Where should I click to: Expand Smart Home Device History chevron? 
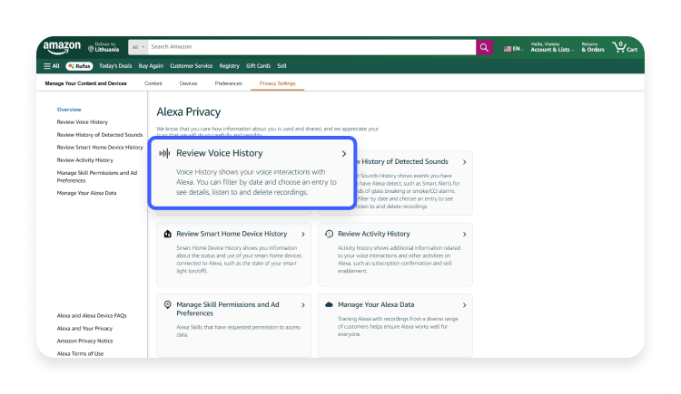[303, 234]
